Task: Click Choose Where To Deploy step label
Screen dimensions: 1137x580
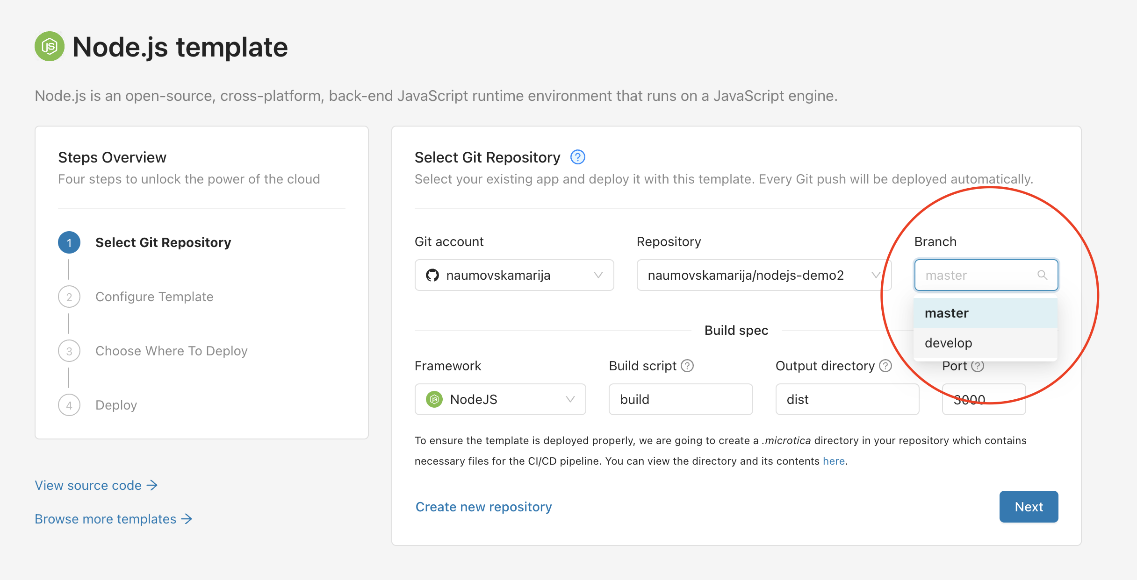Action: (x=171, y=351)
